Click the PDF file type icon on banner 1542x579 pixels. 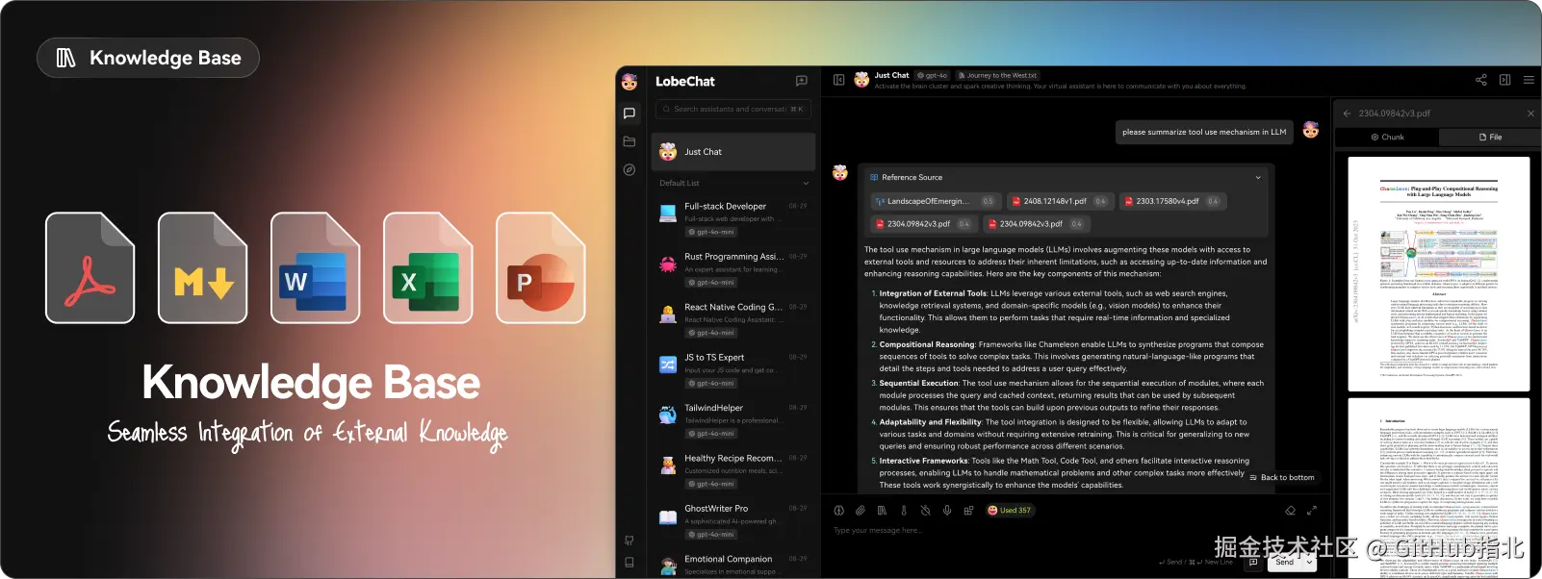point(90,268)
